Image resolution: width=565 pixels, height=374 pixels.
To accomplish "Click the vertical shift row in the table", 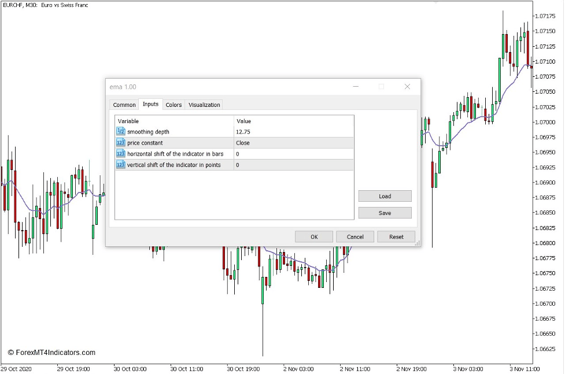I will pos(173,165).
